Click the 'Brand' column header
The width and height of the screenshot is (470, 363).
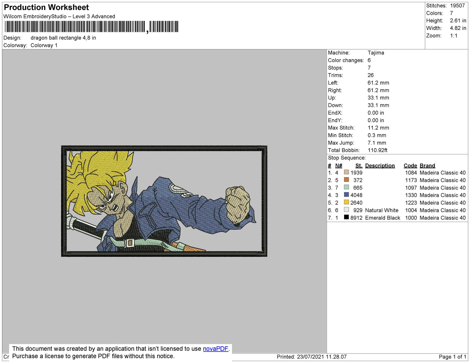[427, 166]
